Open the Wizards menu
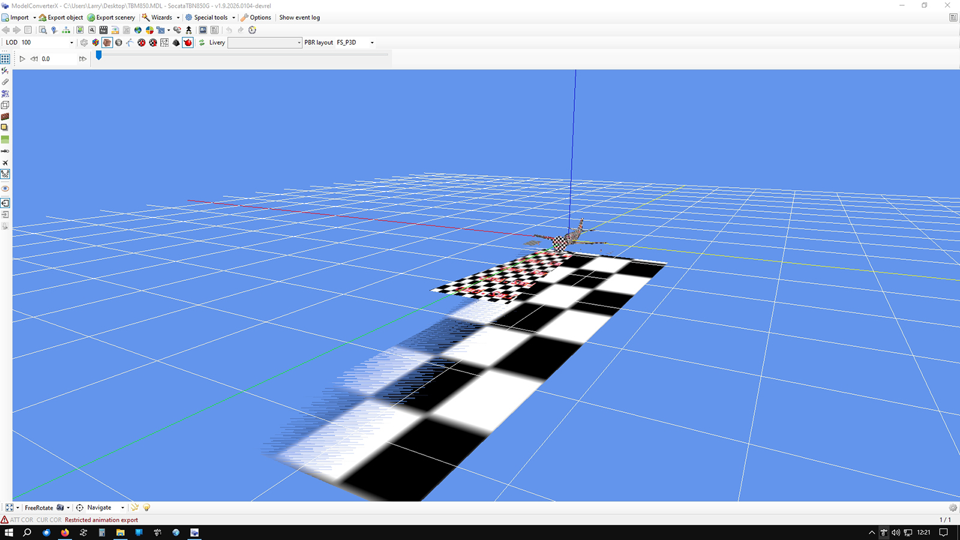960x540 pixels. (157, 17)
